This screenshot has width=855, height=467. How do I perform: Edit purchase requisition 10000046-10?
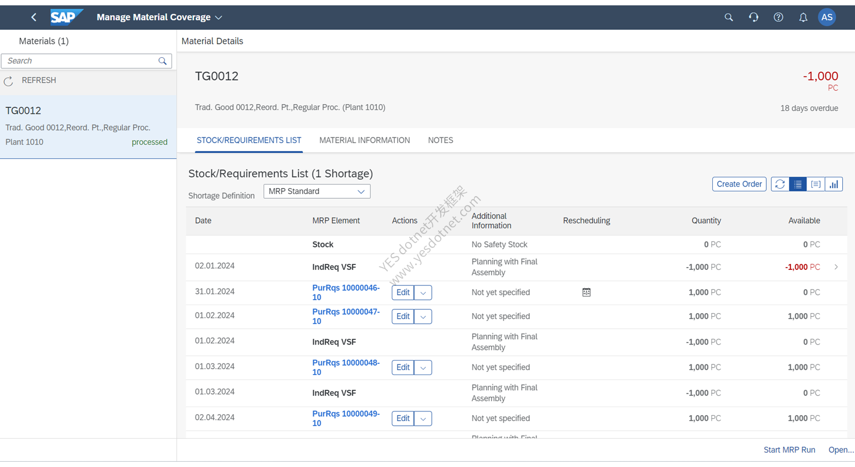[x=403, y=293]
